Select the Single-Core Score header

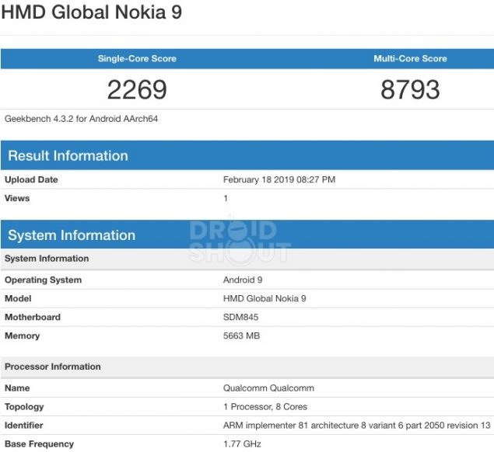tap(137, 58)
